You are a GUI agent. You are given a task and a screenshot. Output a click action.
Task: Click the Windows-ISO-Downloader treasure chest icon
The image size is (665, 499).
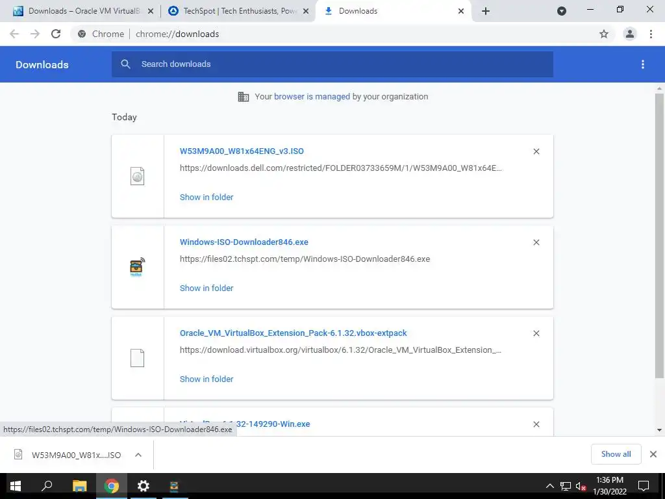[137, 267]
